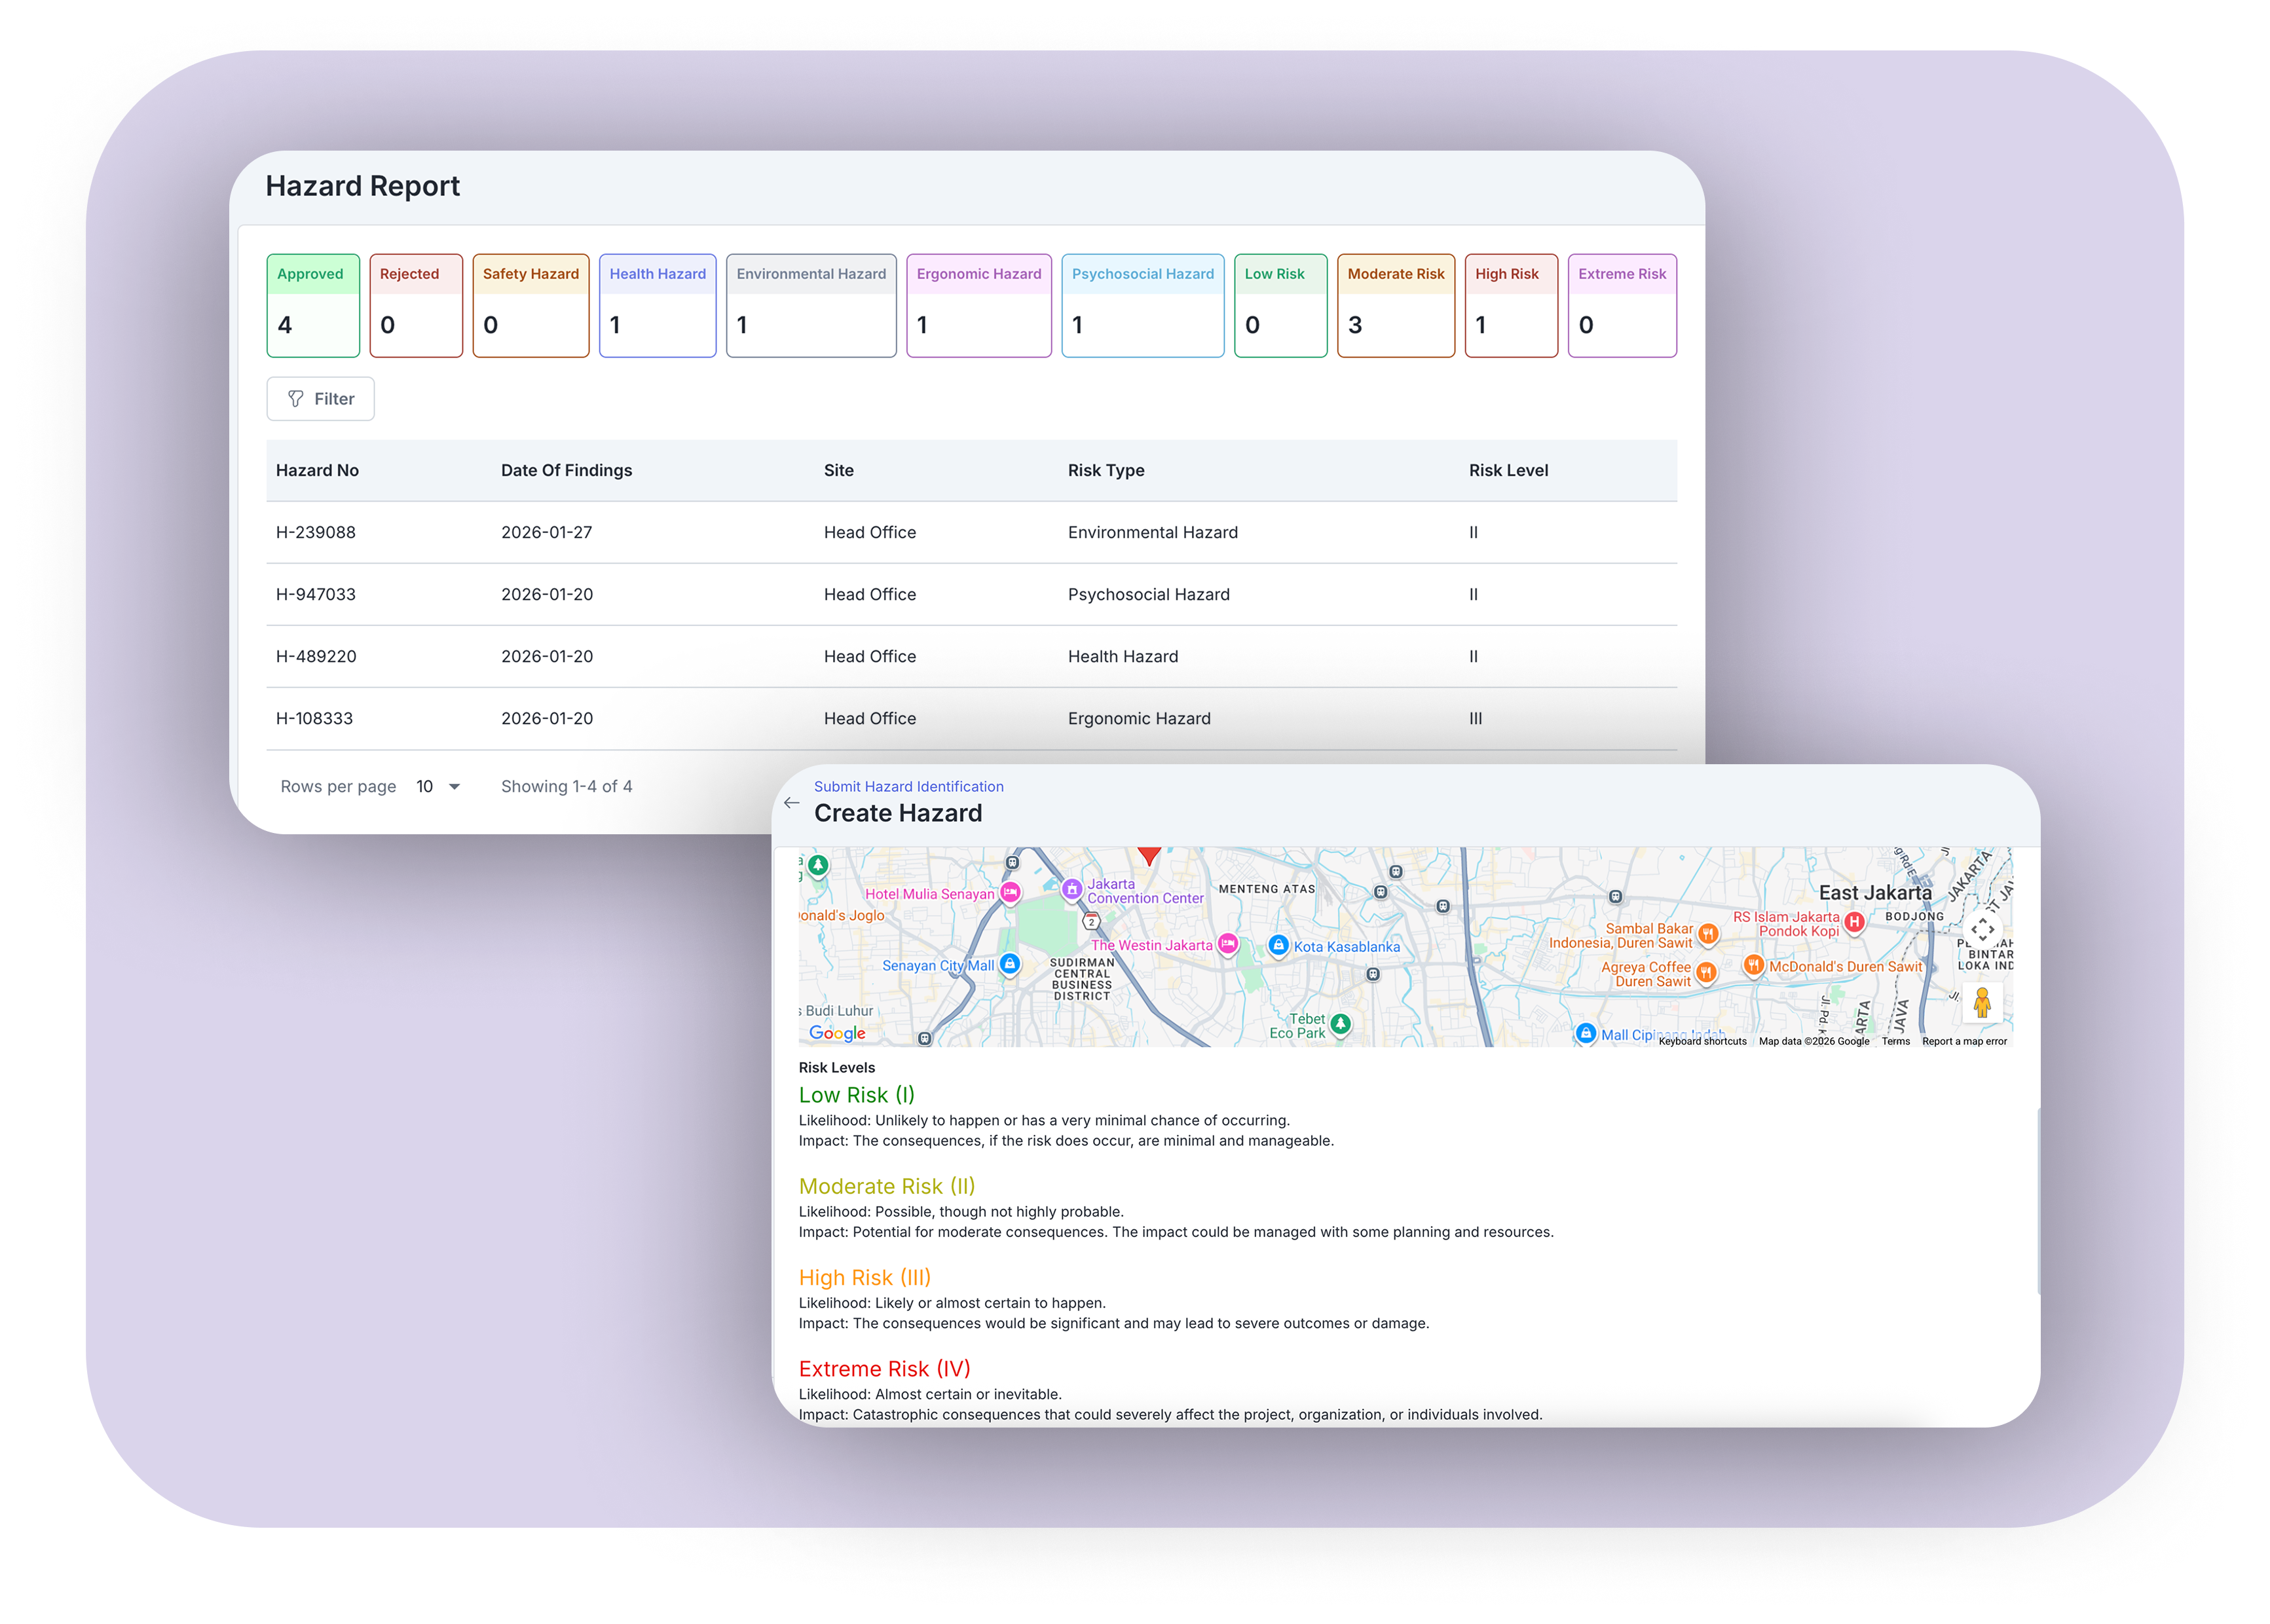Click the Submit Hazard Identification breadcrumb link
Viewport: 2270px width, 1624px height.
click(908, 787)
